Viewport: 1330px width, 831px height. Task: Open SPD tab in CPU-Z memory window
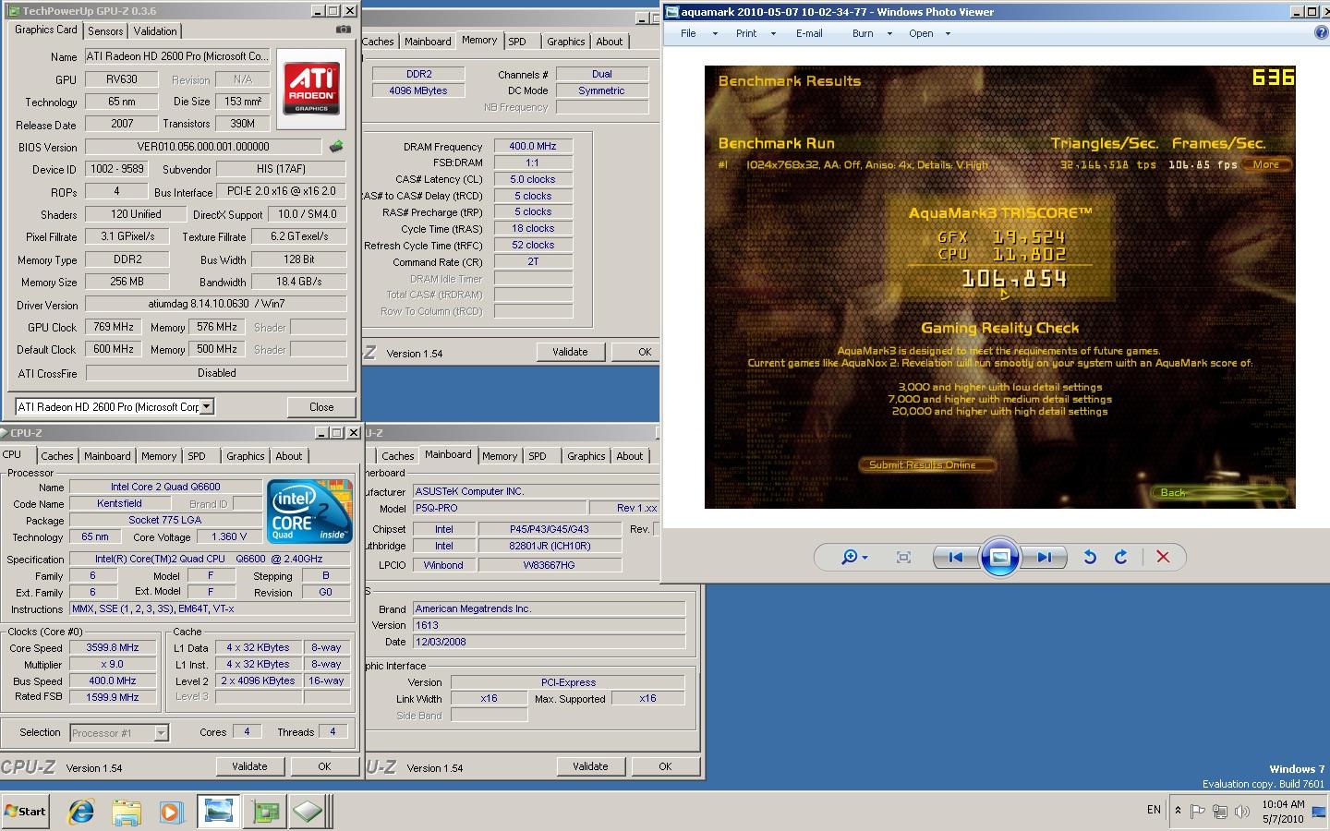pos(517,42)
